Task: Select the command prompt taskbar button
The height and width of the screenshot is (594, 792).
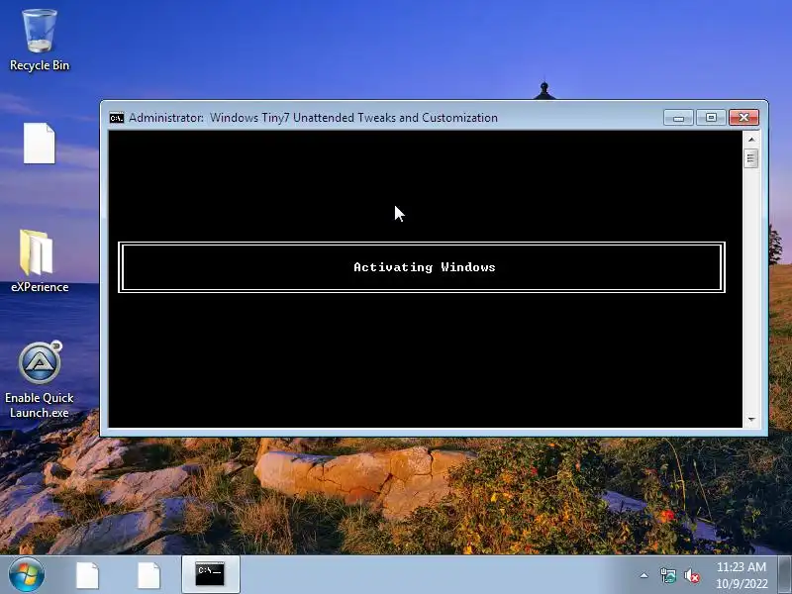Action: coord(210,575)
